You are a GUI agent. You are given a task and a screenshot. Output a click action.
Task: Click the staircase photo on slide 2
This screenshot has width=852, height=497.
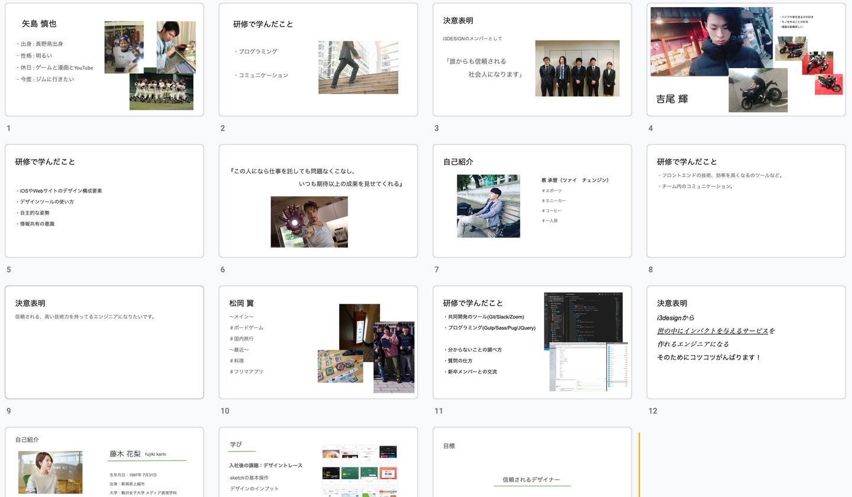pos(358,67)
